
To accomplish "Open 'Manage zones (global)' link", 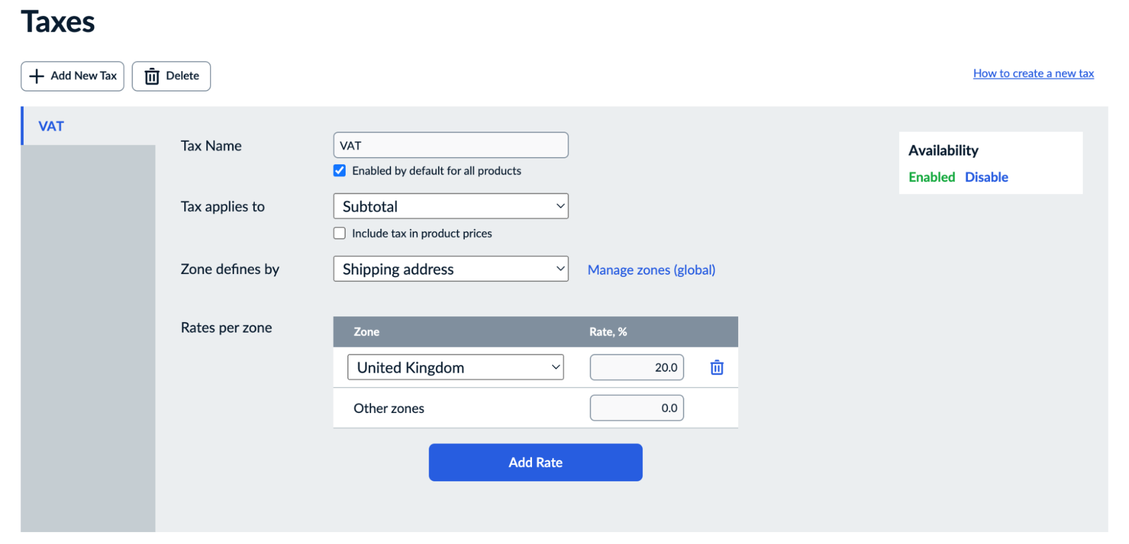I will pyautogui.click(x=651, y=269).
